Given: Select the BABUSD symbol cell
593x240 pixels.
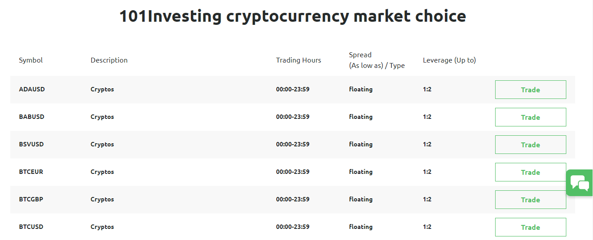Looking at the screenshot, I should 32,117.
